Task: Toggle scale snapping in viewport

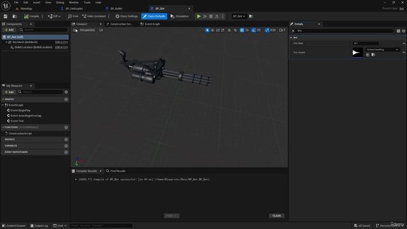Action: (267, 30)
